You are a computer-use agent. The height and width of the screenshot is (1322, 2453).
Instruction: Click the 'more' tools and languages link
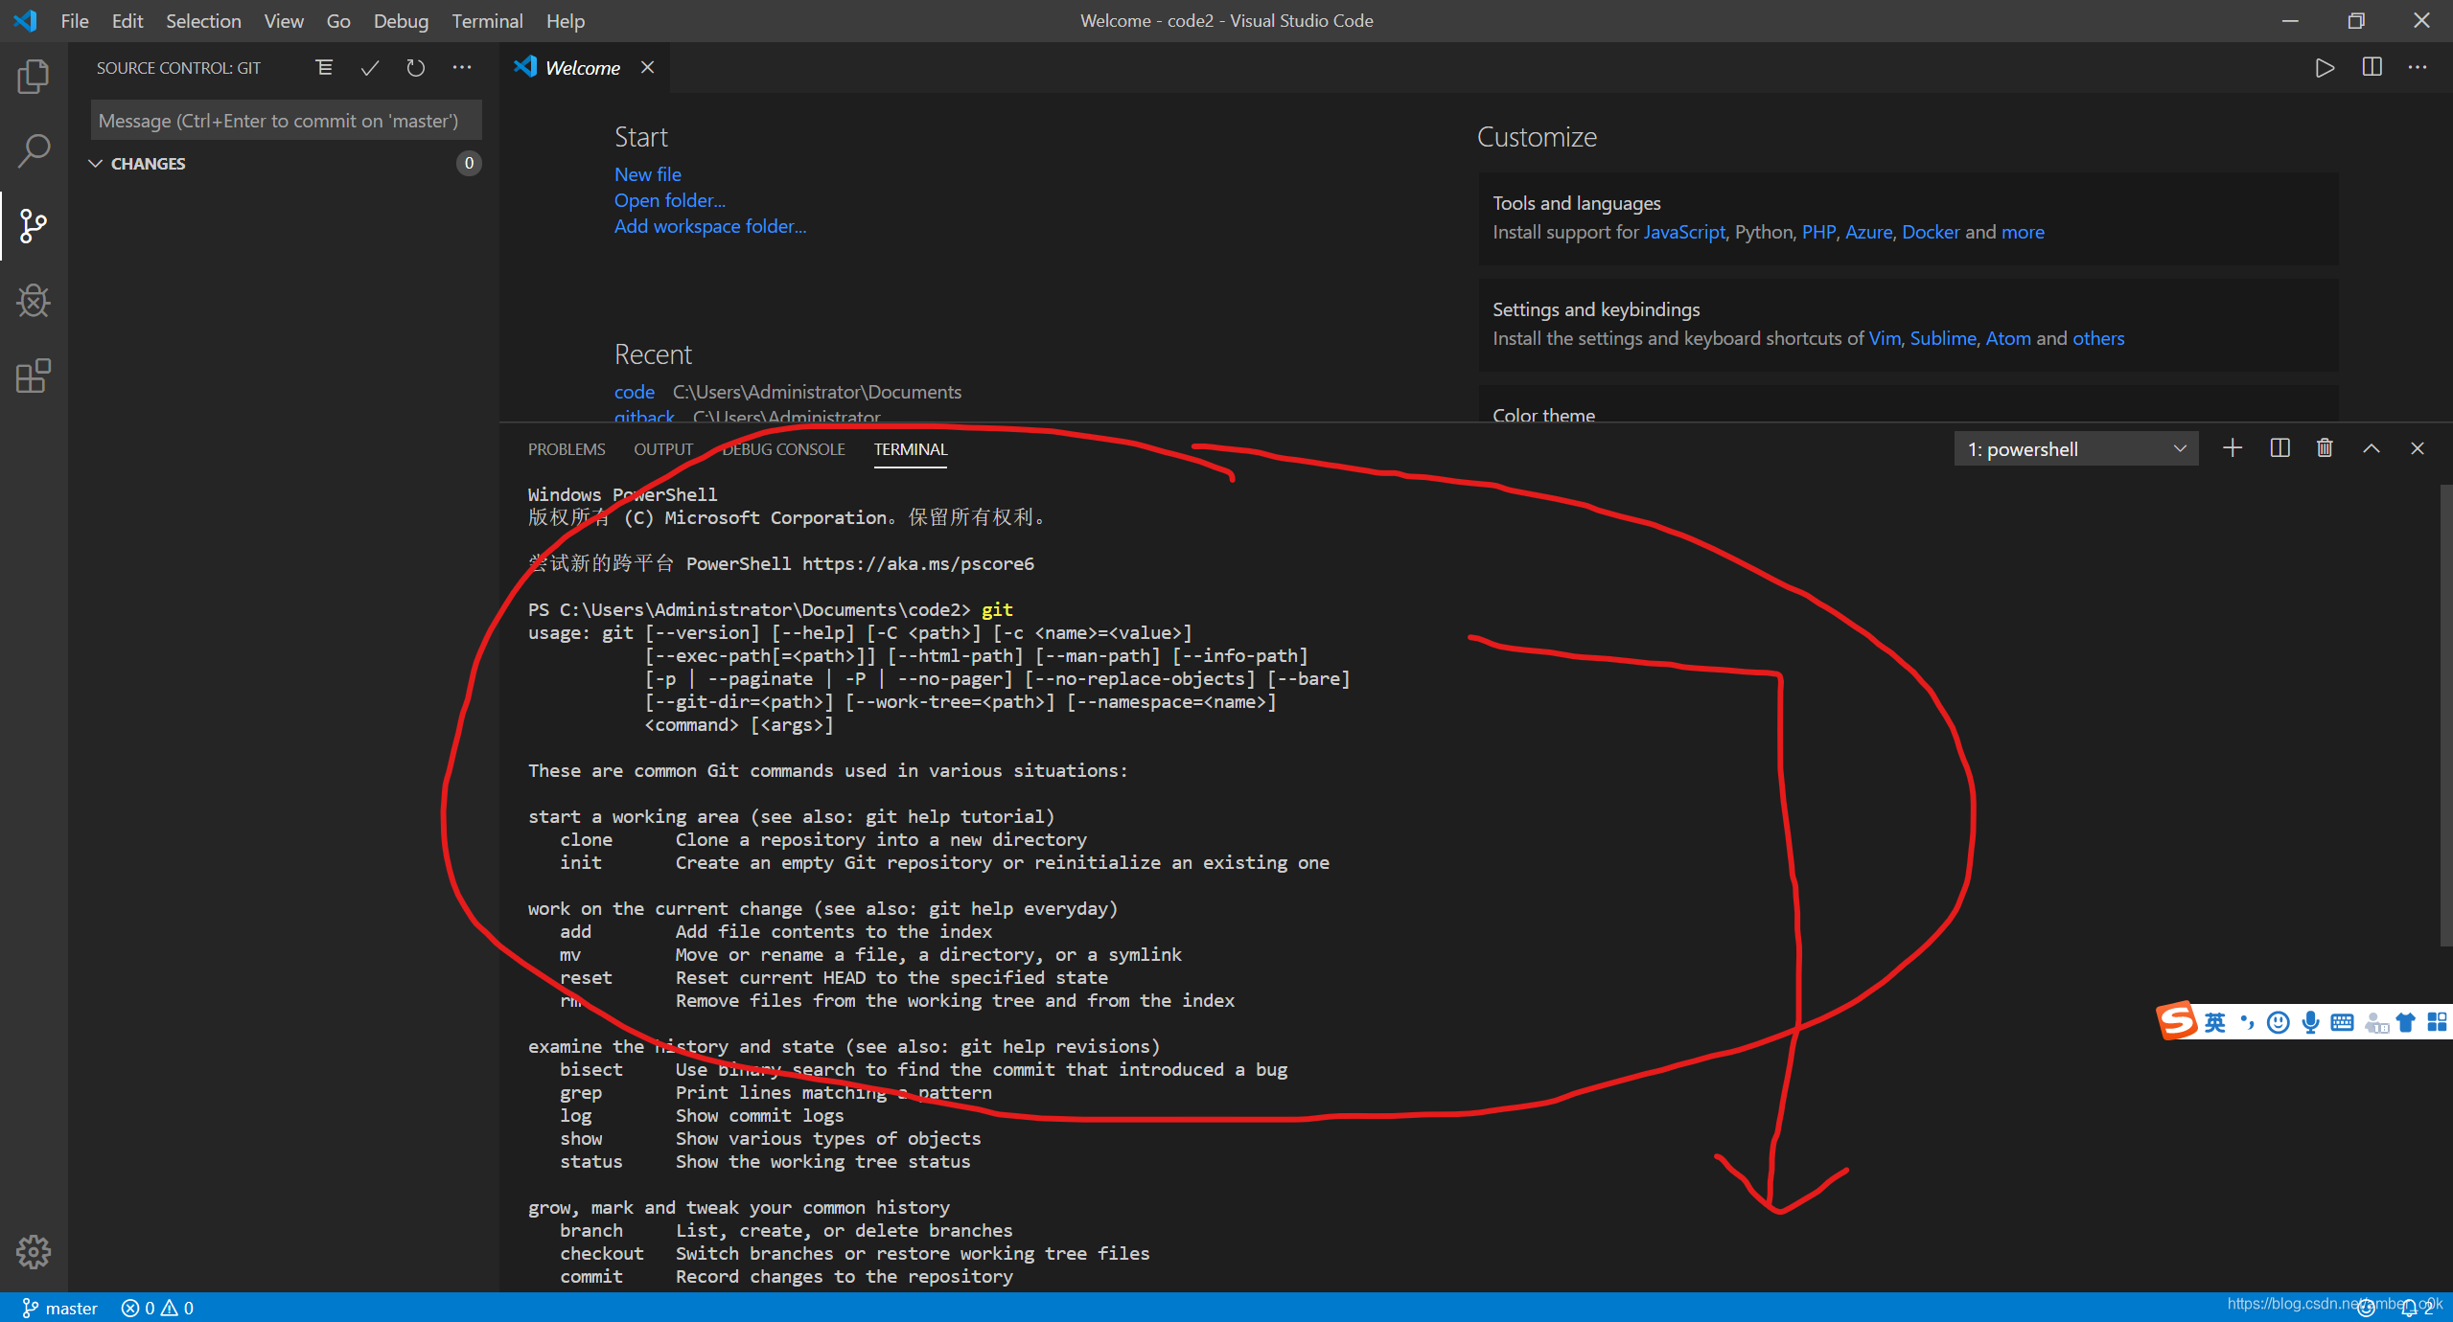click(x=2023, y=232)
